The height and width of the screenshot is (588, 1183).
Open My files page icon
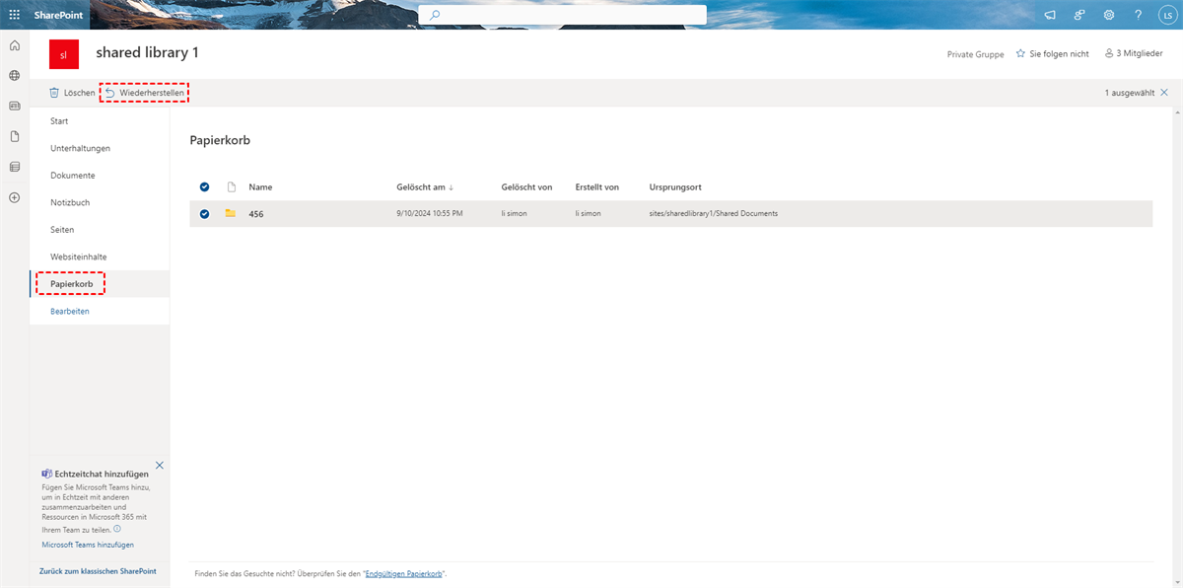pos(14,136)
